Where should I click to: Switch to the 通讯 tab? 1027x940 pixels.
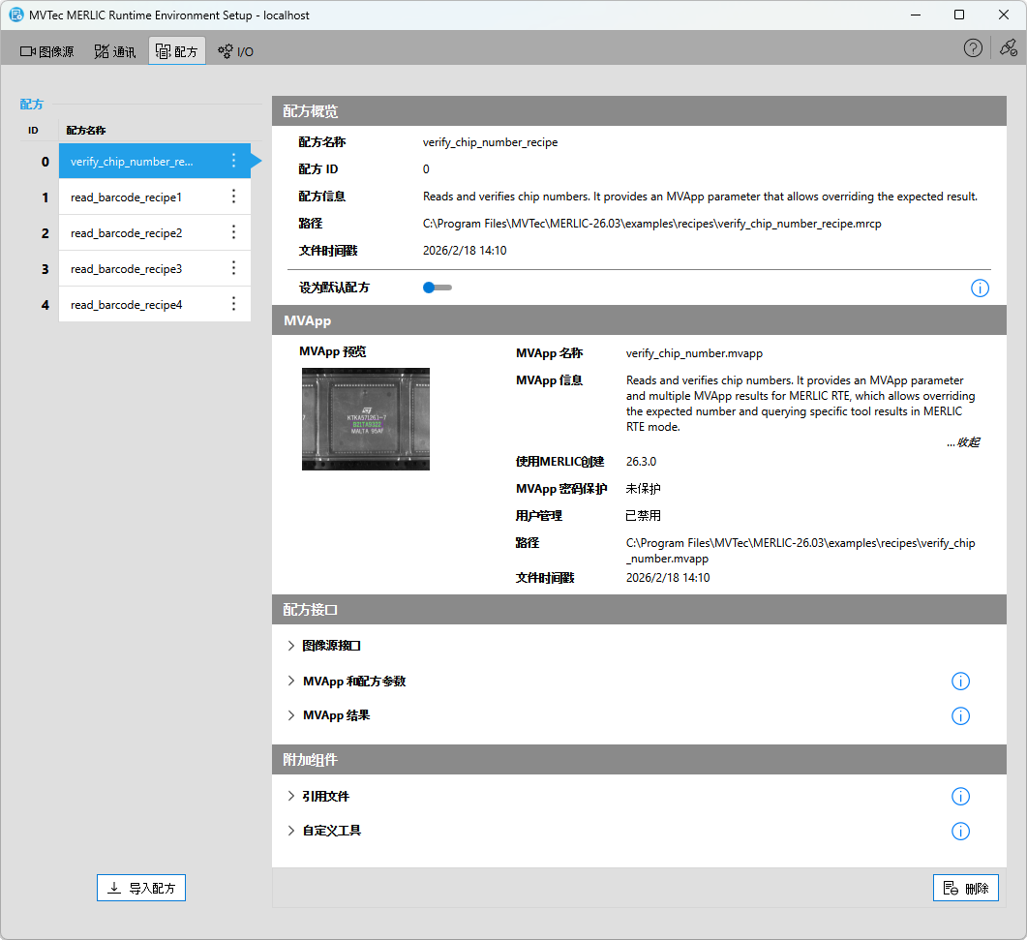click(114, 51)
